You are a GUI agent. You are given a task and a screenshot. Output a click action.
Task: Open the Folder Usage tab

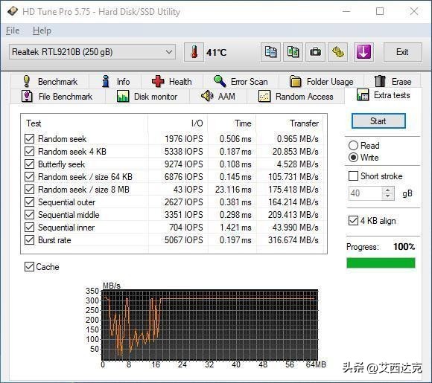tap(322, 82)
